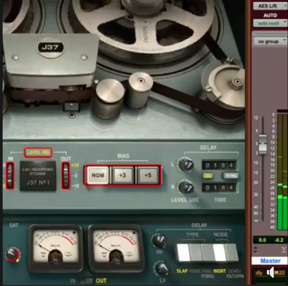Click the J37 logo badge on tape head
The height and width of the screenshot is (286, 288).
pyautogui.click(x=51, y=47)
